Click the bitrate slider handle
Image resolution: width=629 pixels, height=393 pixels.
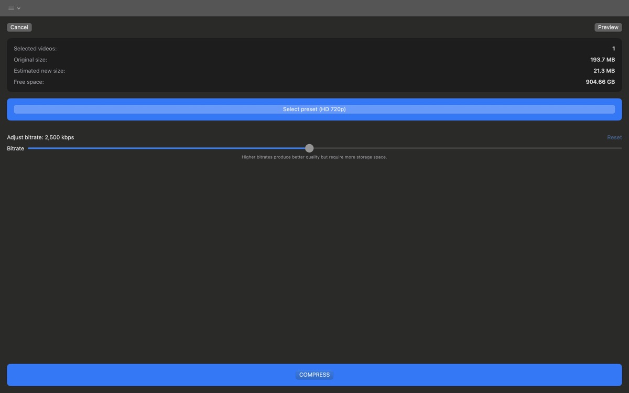309,148
